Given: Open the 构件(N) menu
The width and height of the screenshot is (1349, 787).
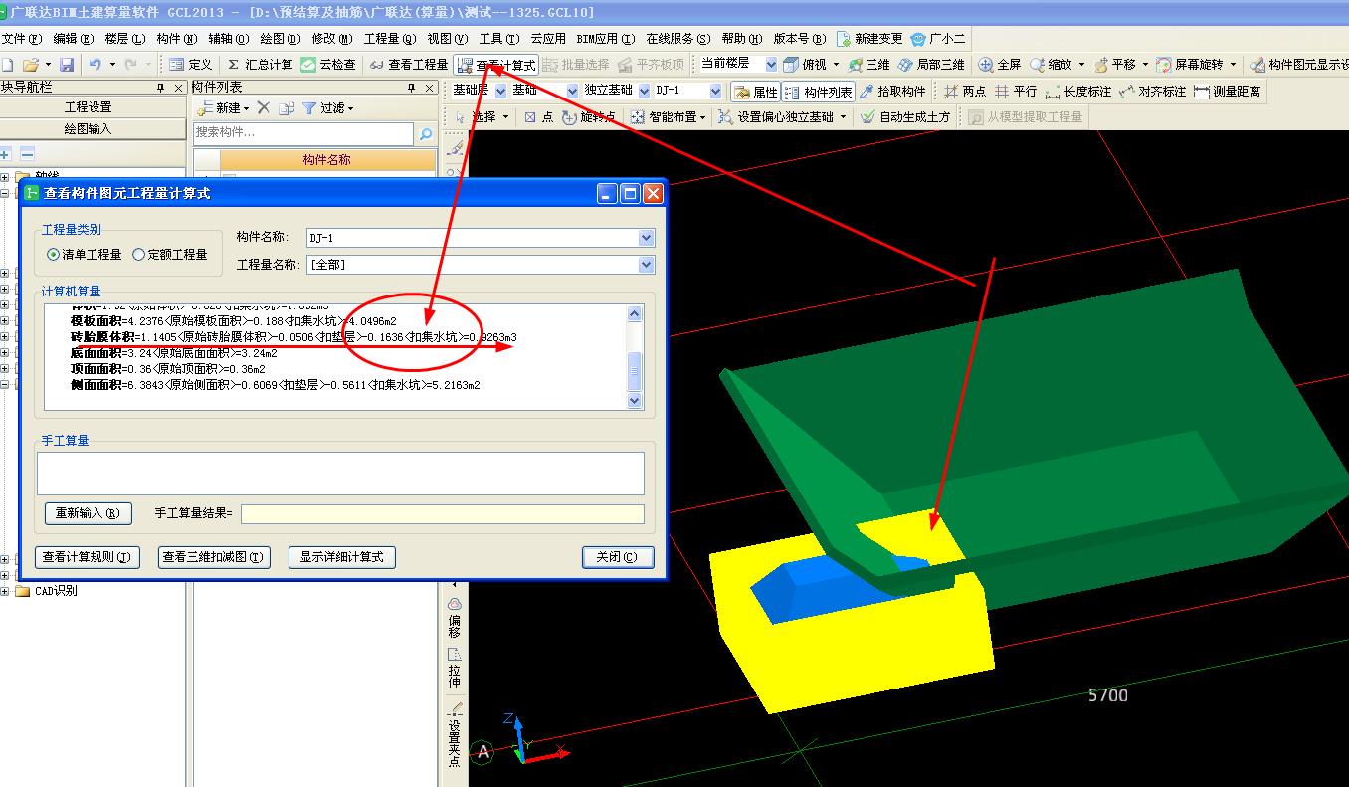Looking at the screenshot, I should coord(177,39).
